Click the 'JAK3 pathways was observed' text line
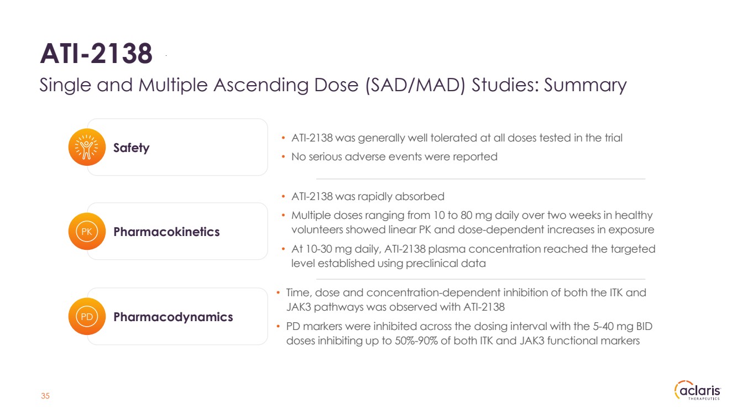The height and width of the screenshot is (414, 737). 395,307
